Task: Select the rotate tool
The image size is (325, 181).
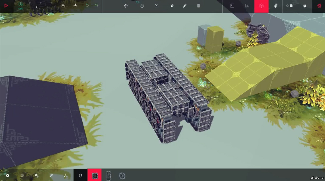Action: point(142,6)
